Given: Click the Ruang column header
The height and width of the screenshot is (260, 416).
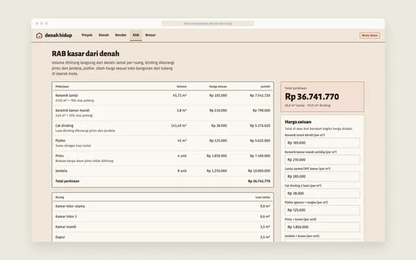Looking at the screenshot, I should tap(60, 197).
